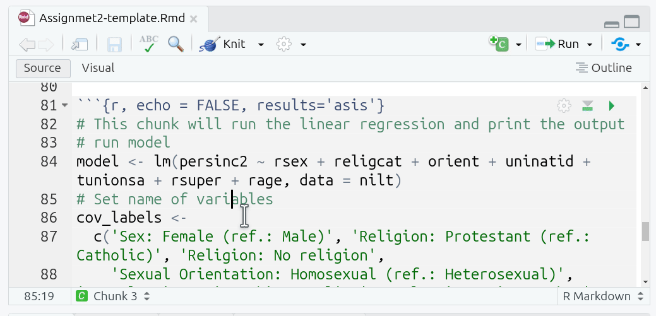
Task: Close the Assignmet2-template.Rmd tab
Action: click(193, 18)
